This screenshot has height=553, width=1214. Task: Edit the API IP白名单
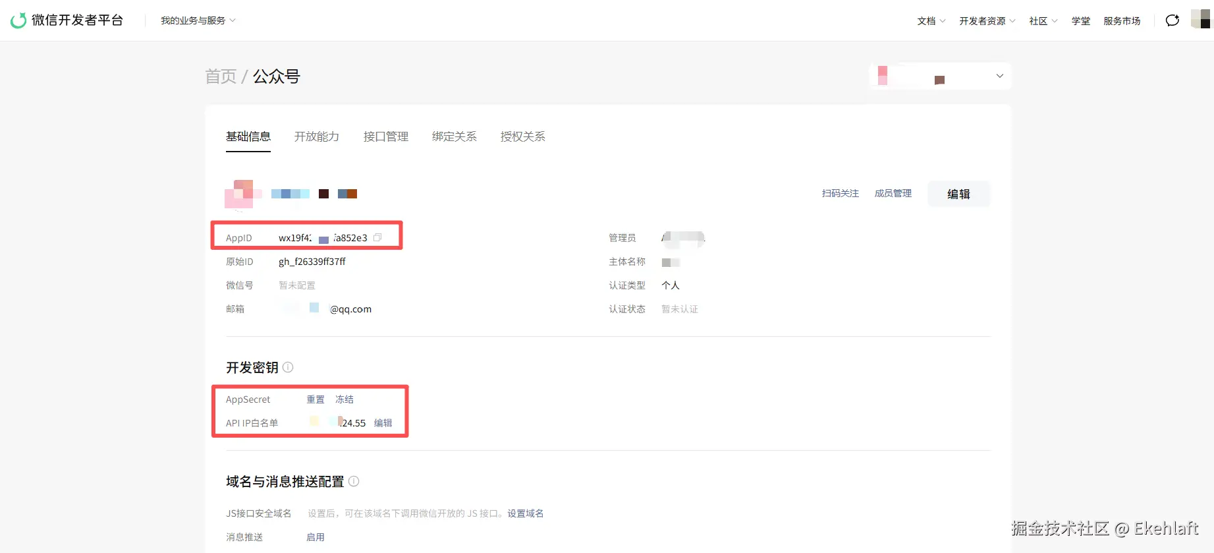pos(383,423)
